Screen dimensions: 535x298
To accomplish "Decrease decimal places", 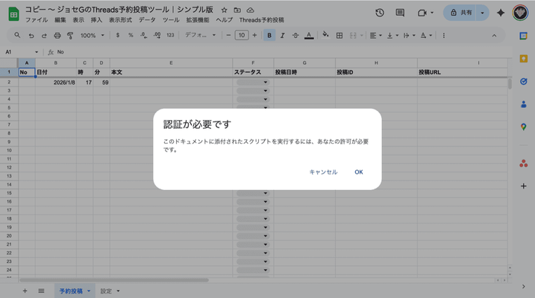I will 144,36.
